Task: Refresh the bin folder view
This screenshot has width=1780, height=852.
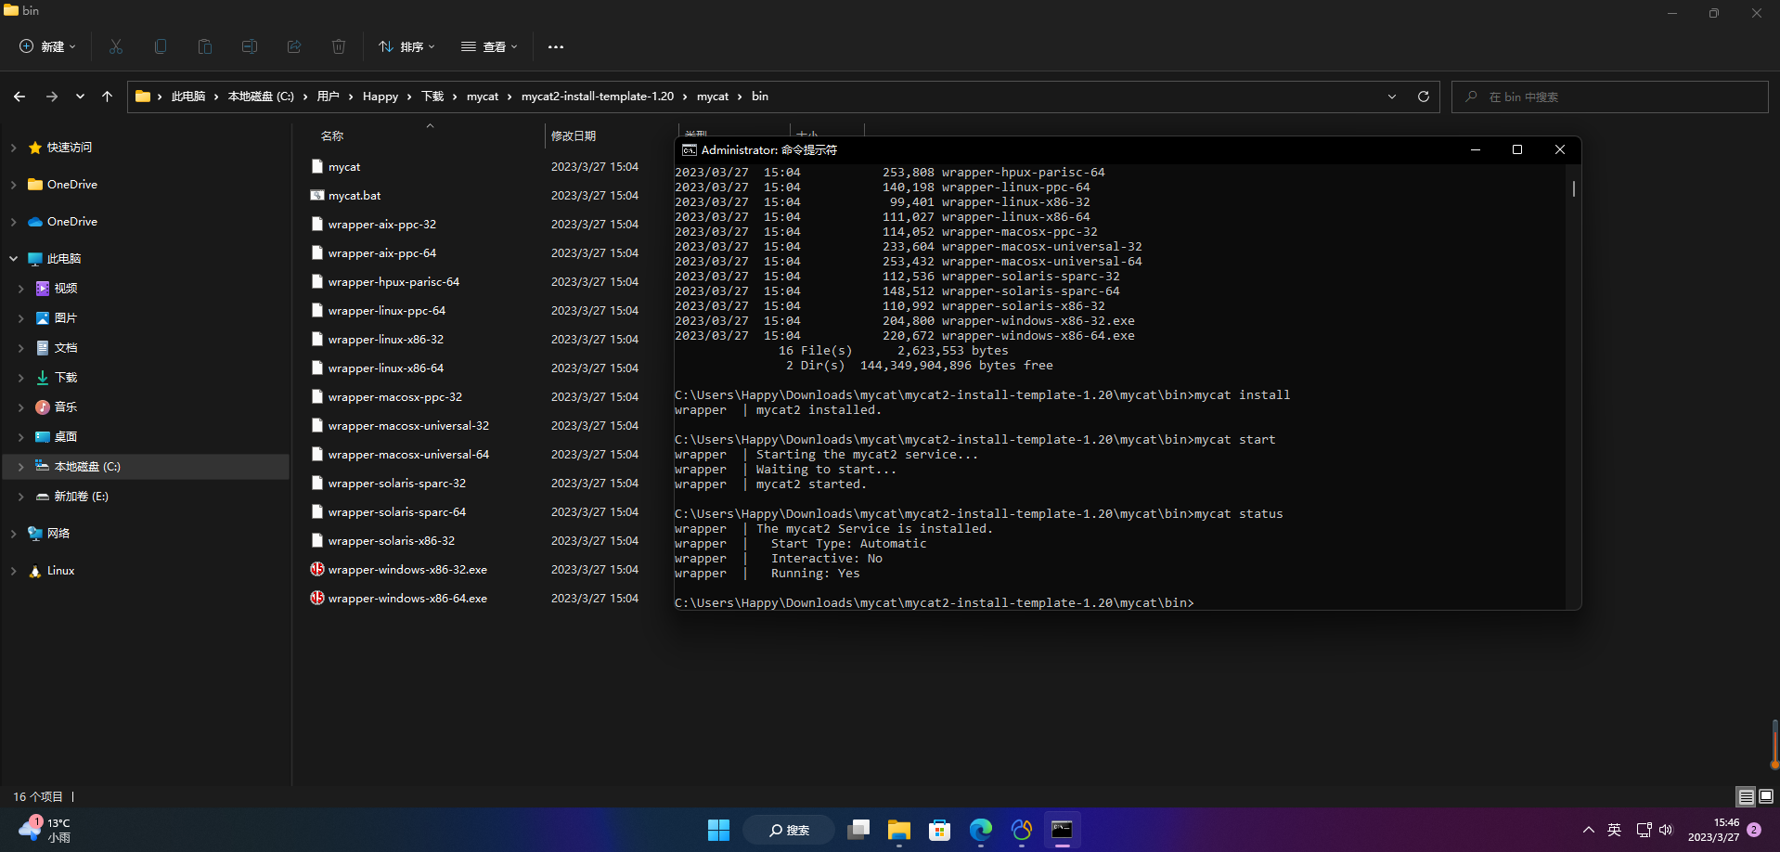Action: pyautogui.click(x=1424, y=97)
